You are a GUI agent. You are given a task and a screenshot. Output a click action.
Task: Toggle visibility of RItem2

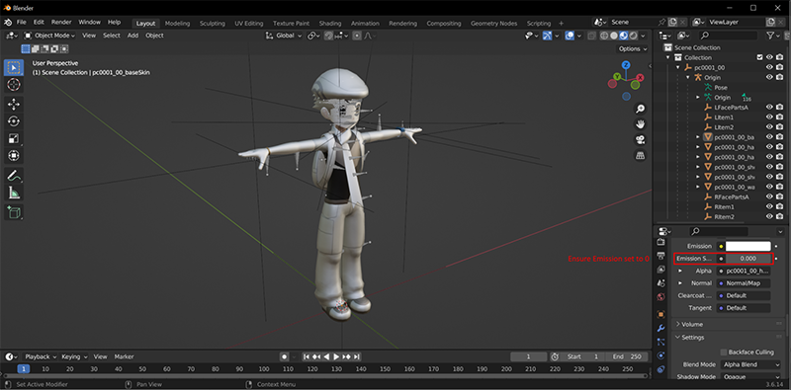[x=770, y=217]
